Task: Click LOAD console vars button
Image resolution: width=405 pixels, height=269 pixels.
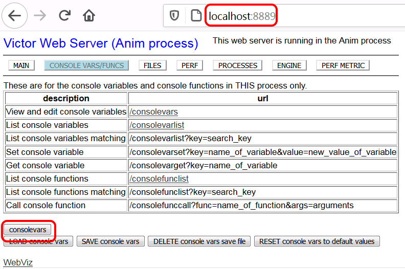Action: (x=38, y=241)
